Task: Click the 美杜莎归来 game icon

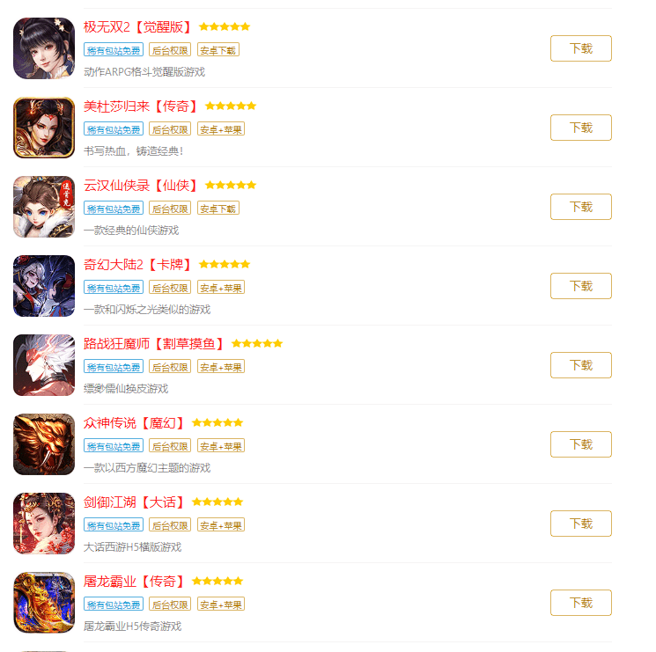Action: pyautogui.click(x=44, y=128)
